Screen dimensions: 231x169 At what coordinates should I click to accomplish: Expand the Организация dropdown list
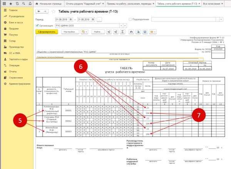point(121,26)
